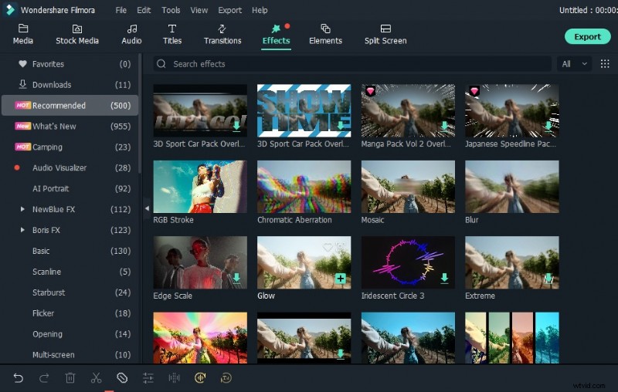Click the green Export button

588,36
